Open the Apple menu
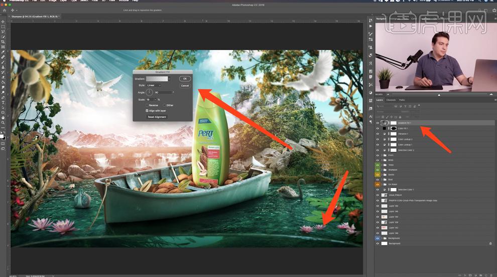This screenshot has width=497, height=277. [x=3, y=1]
